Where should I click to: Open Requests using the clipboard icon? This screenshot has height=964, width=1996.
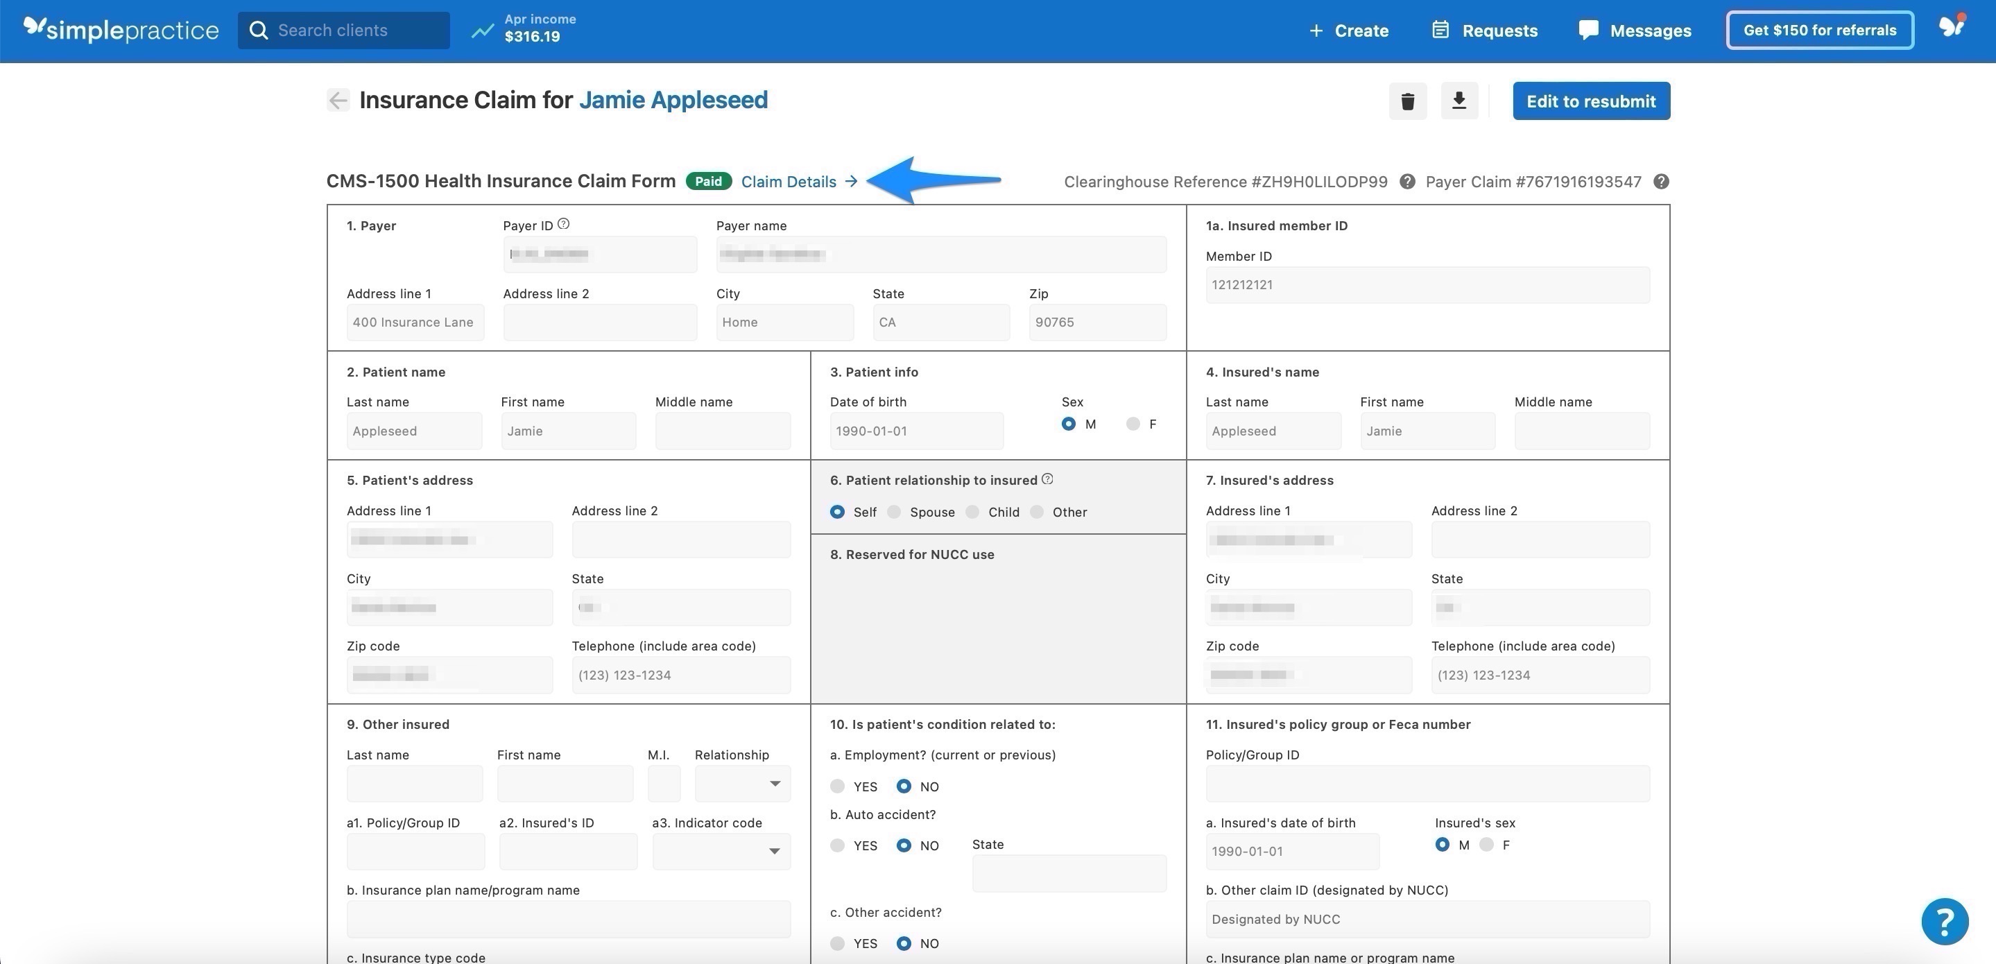click(1440, 29)
